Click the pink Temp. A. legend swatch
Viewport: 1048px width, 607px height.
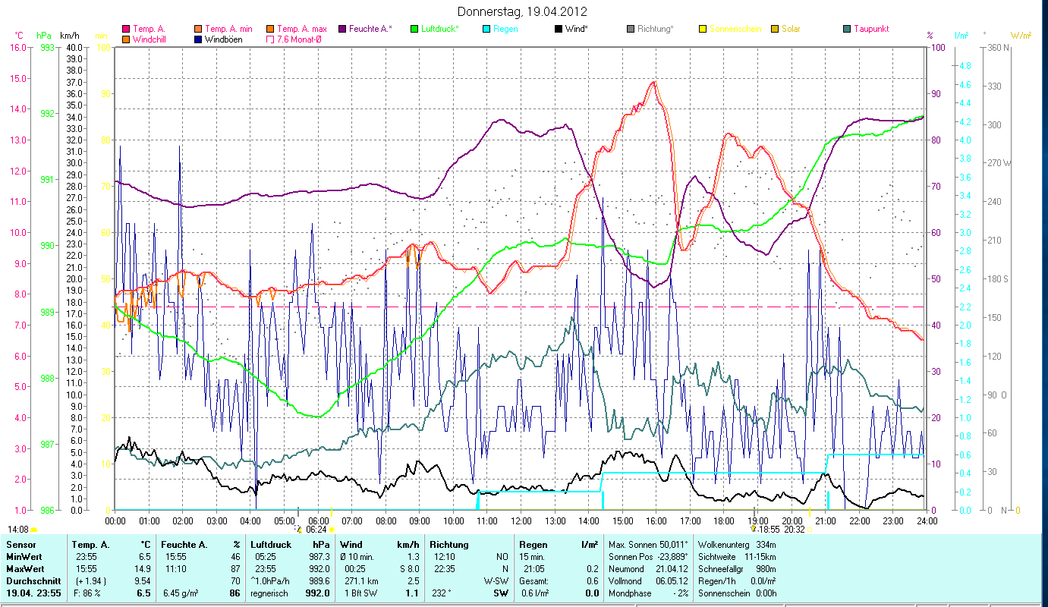tap(126, 30)
